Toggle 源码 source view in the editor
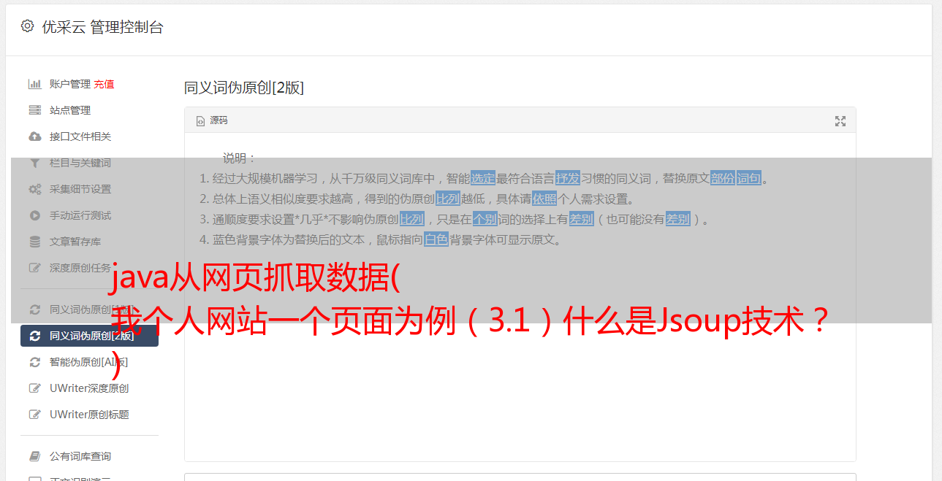 pos(212,120)
